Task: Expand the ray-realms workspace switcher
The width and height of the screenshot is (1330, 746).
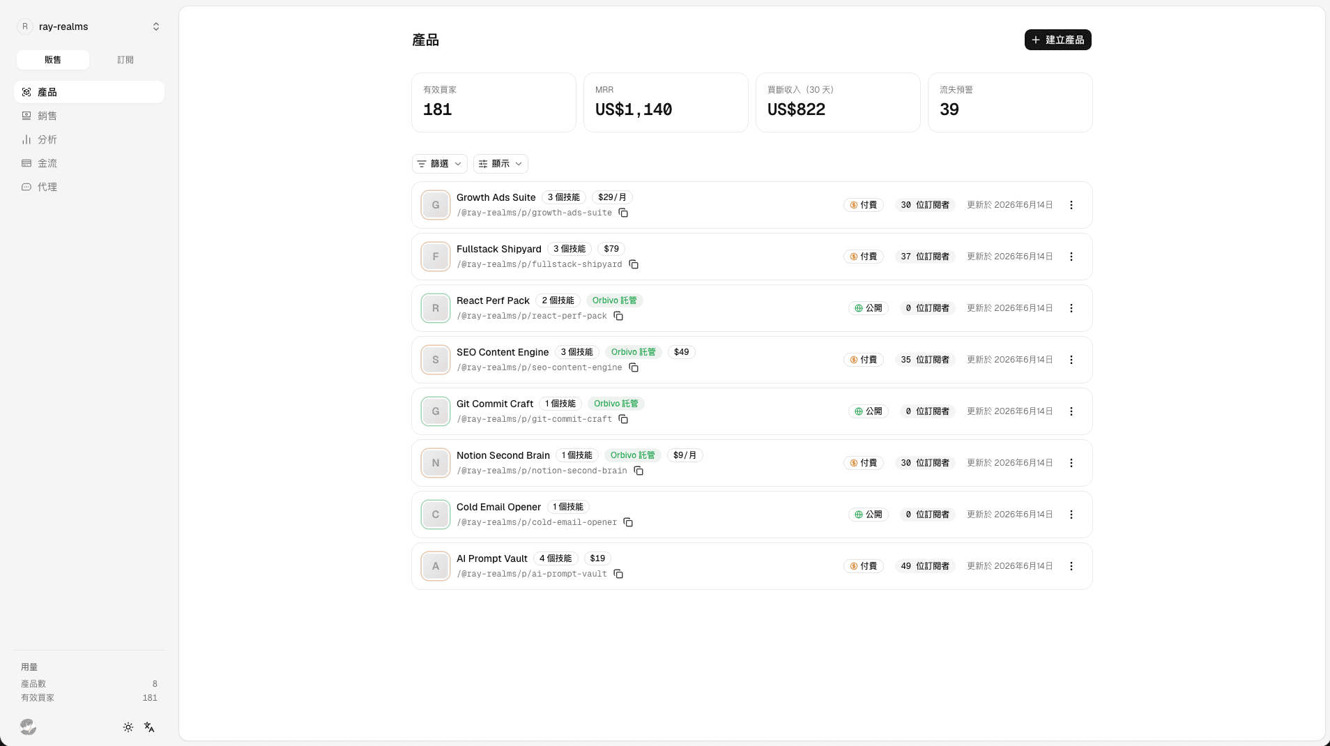Action: click(x=89, y=26)
